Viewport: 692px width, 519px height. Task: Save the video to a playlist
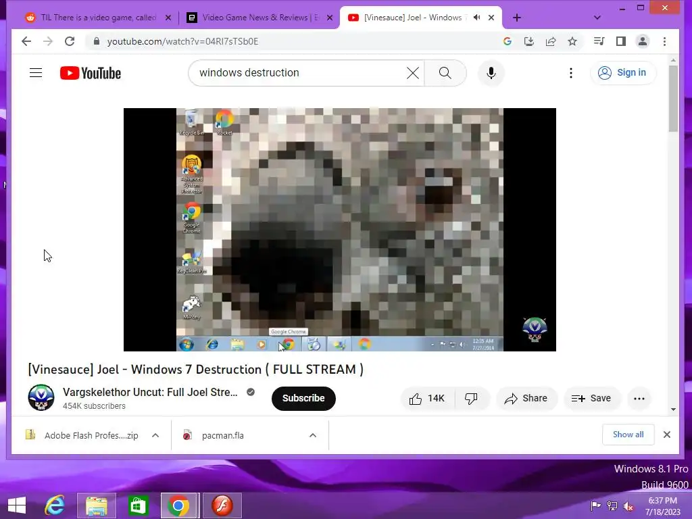point(591,399)
